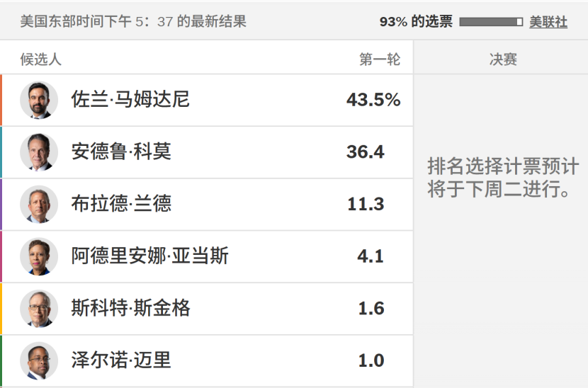Click Adrienne Adams' portrait photo
Screen dimensions: 588x388
(x=39, y=256)
